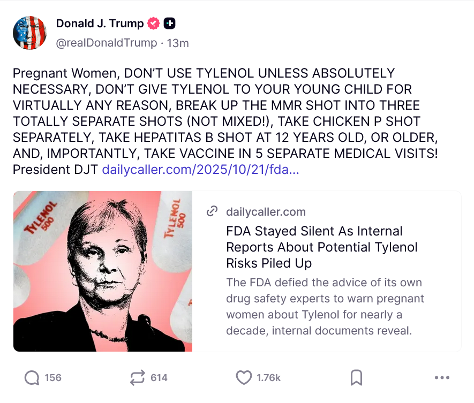The image size is (474, 403).
Task: Bookmark this post
Action: coord(356,378)
